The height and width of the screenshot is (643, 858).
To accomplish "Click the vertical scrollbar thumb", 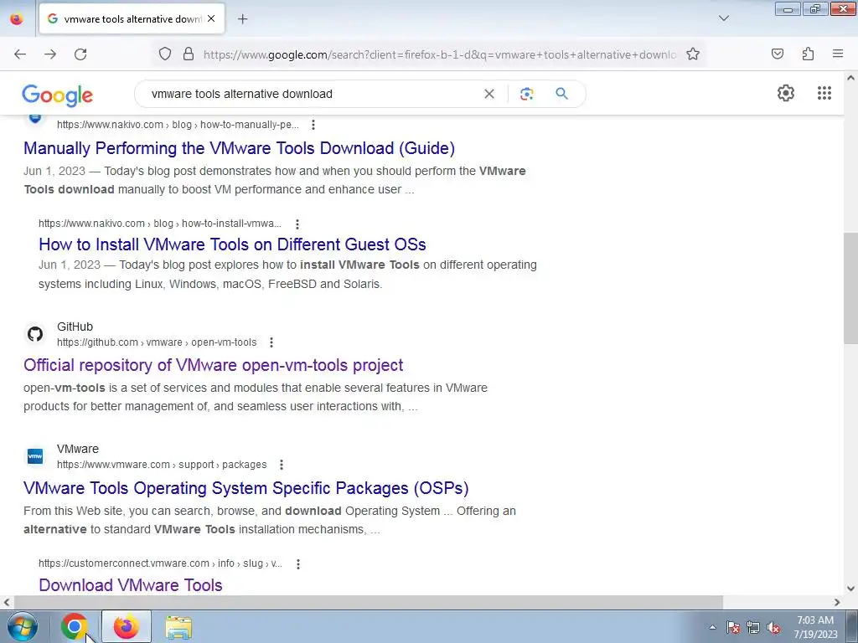I will (850, 288).
